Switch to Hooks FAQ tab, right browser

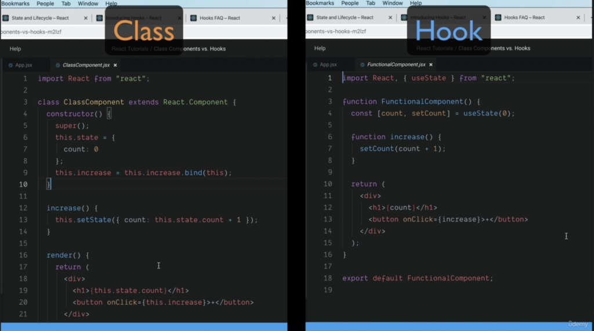(524, 17)
